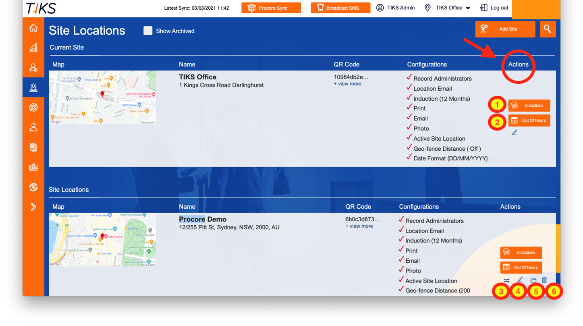This screenshot has width=583, height=326.
Task: Expand view more under TIKS Office QR code
Action: (x=347, y=84)
